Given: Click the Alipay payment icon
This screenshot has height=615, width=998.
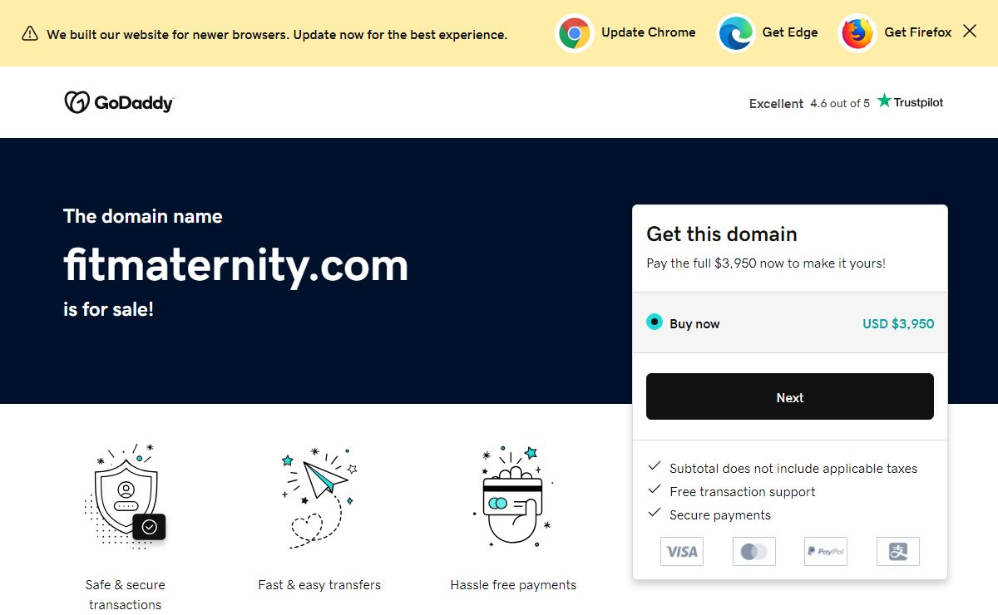Looking at the screenshot, I should [x=898, y=551].
